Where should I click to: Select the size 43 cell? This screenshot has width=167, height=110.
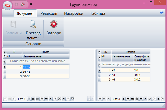122,75
